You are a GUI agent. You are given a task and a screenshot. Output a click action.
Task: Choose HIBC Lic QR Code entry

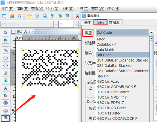pyautogui.click(x=123, y=108)
